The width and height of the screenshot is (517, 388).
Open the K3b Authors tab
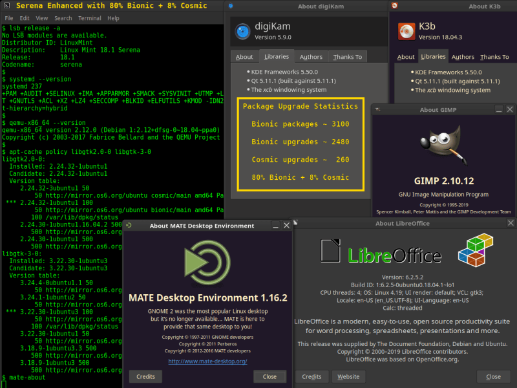coord(462,57)
